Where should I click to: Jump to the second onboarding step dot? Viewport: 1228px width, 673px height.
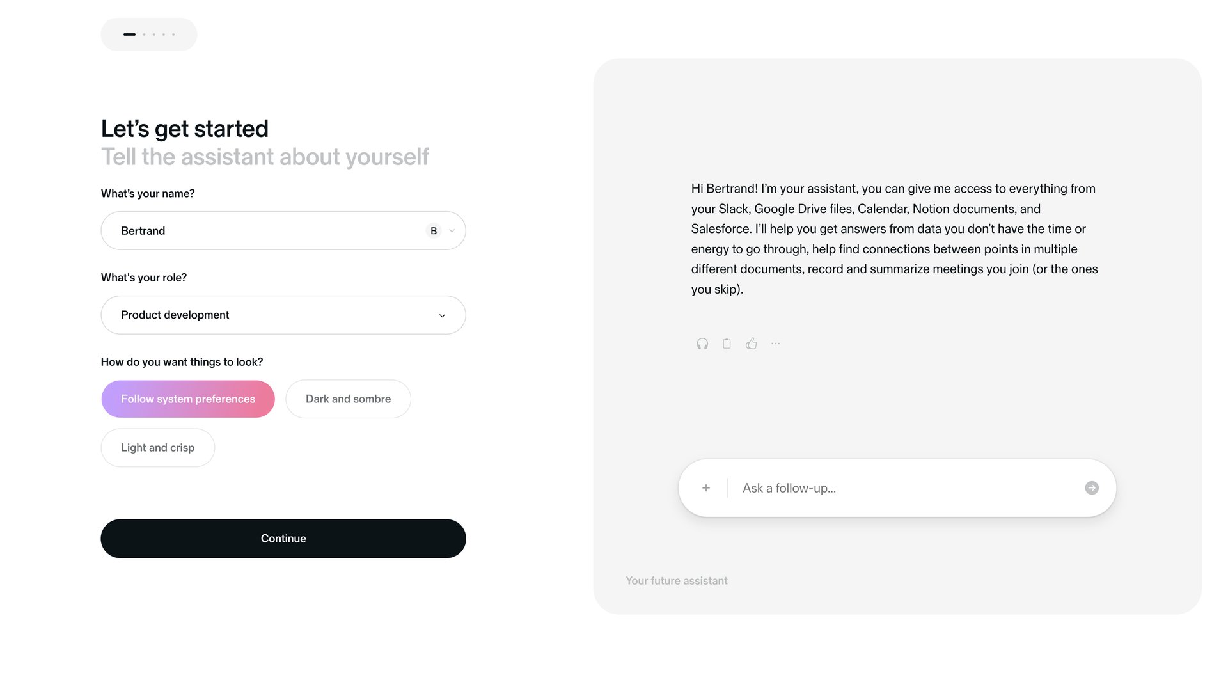(x=144, y=34)
